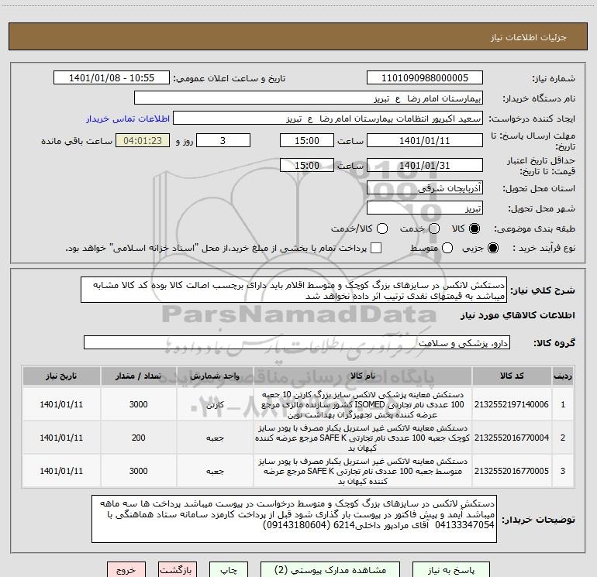The image size is (597, 577).
Task: Click product code 213255016770004
Action: pos(512,438)
